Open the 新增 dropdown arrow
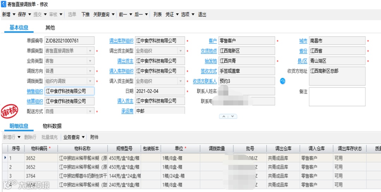This screenshot has width=381, height=192. point(14,14)
